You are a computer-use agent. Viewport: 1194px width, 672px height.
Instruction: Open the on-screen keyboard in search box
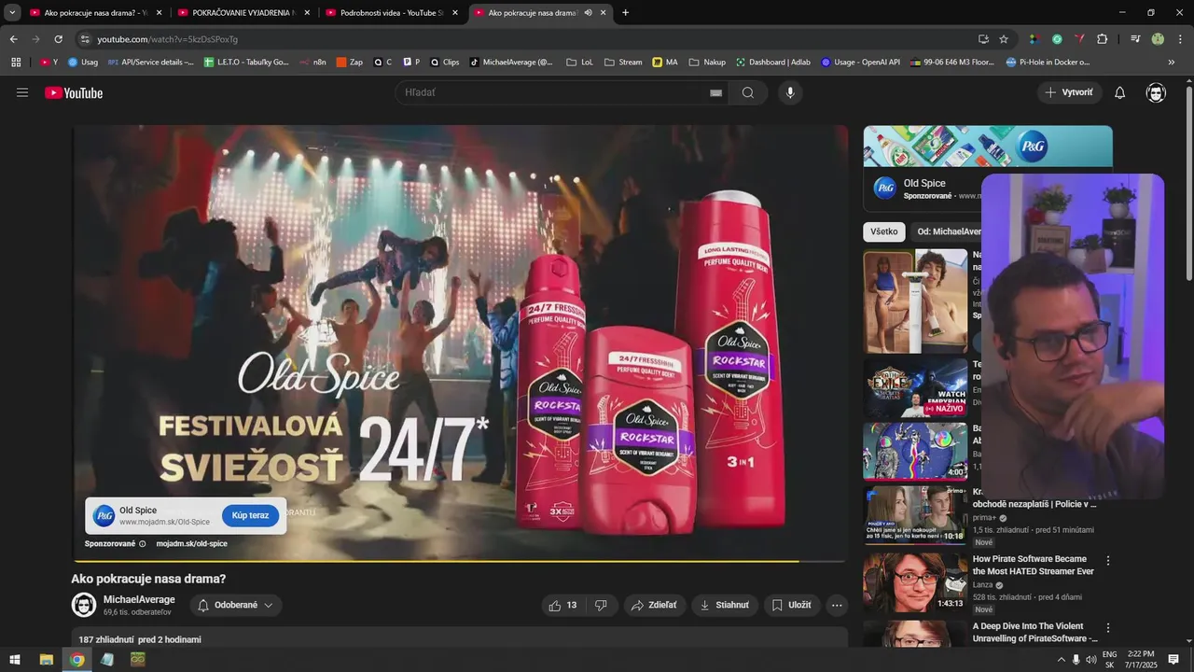click(x=715, y=92)
